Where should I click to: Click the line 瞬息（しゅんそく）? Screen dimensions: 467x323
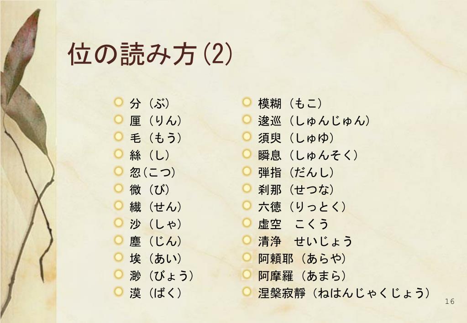[308, 156]
